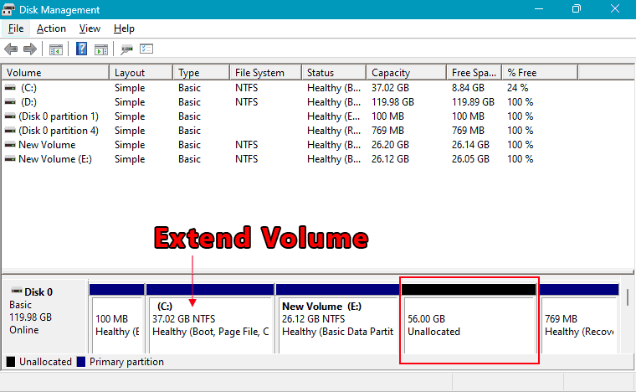This screenshot has width=636, height=392.
Task: Open the Action menu
Action: coord(51,28)
